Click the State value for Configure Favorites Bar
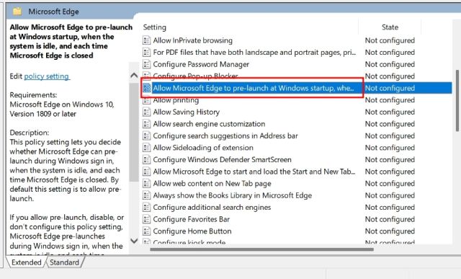 click(x=390, y=219)
